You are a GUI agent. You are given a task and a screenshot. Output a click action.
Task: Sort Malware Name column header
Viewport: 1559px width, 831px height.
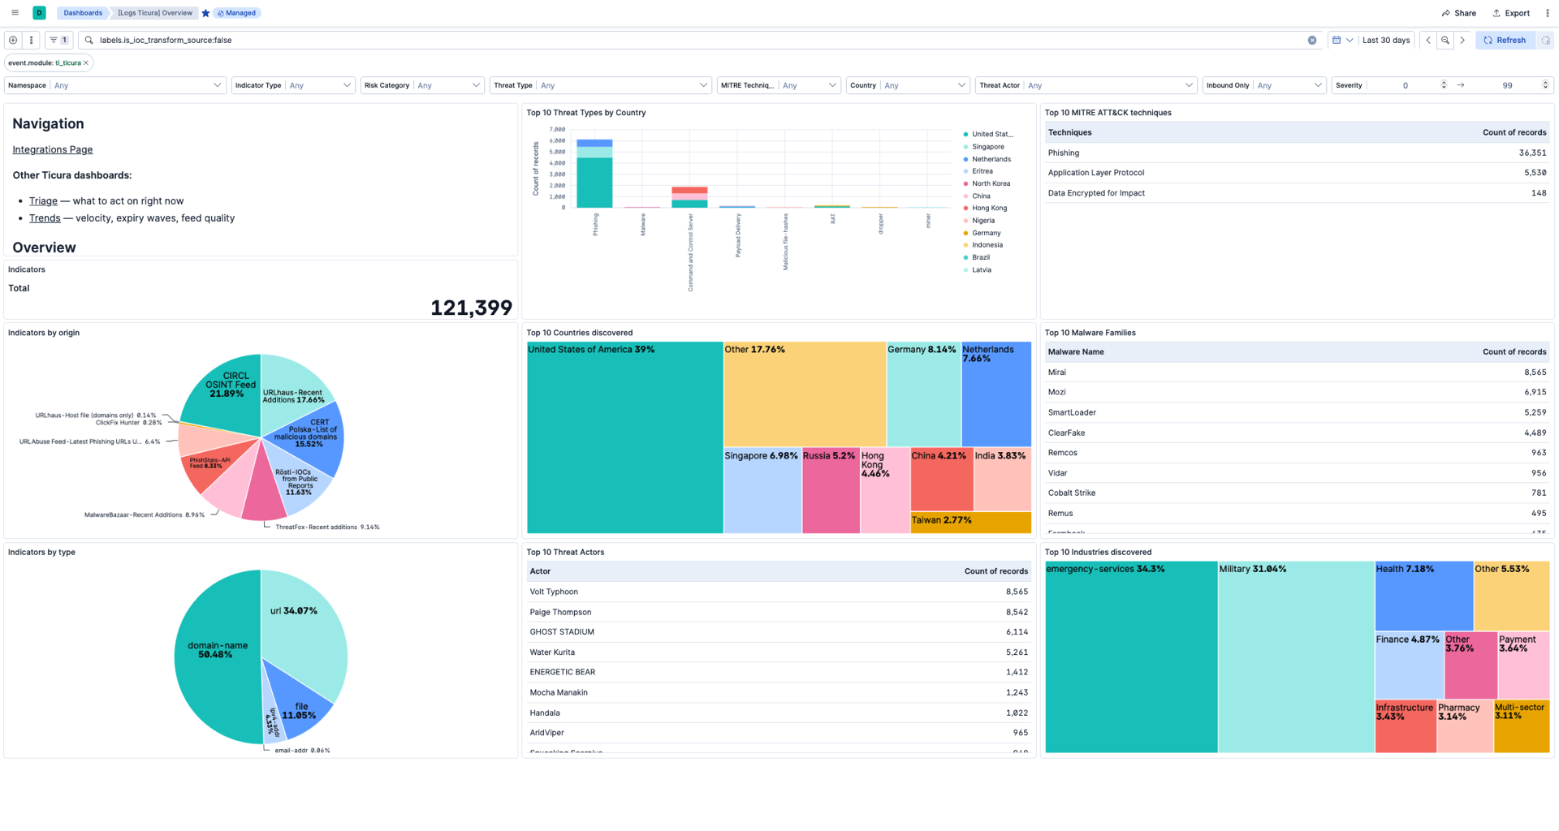(x=1076, y=351)
